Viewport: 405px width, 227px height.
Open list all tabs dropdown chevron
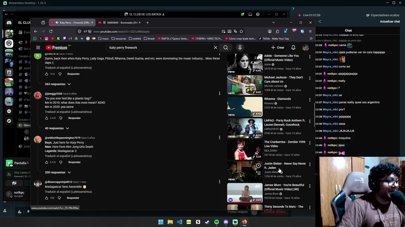[x=273, y=22]
